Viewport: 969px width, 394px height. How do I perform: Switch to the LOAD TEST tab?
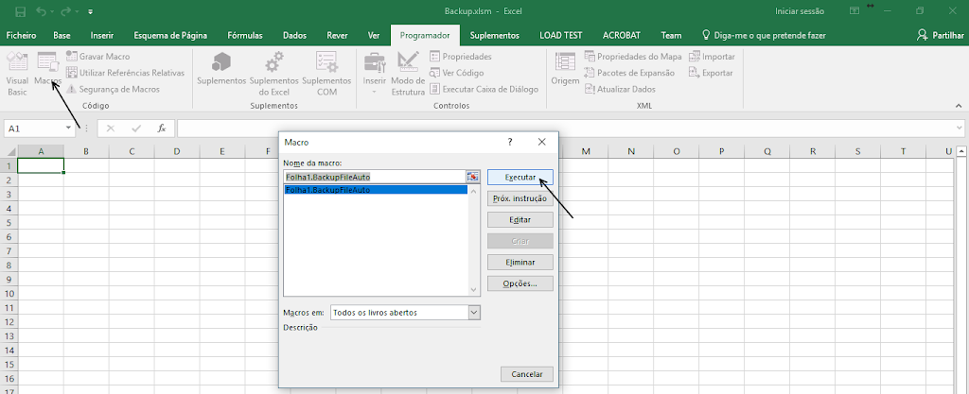point(560,35)
